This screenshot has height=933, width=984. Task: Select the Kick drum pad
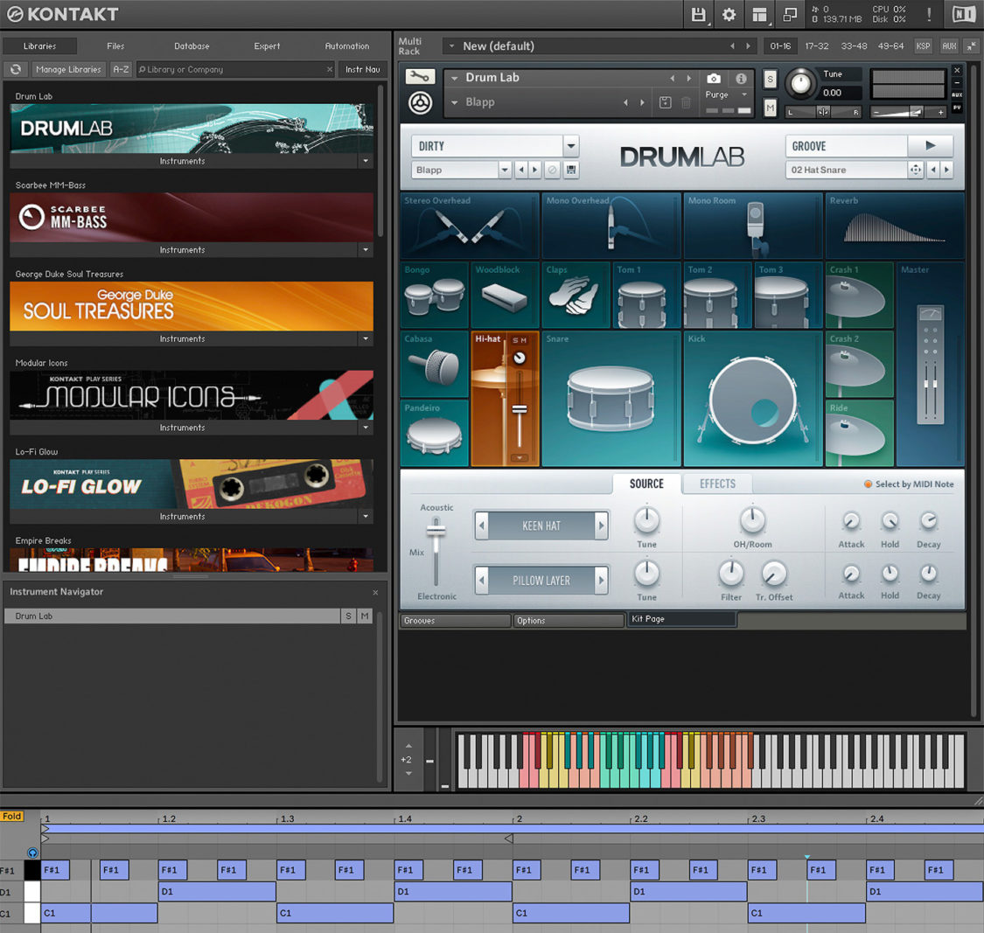coord(750,398)
